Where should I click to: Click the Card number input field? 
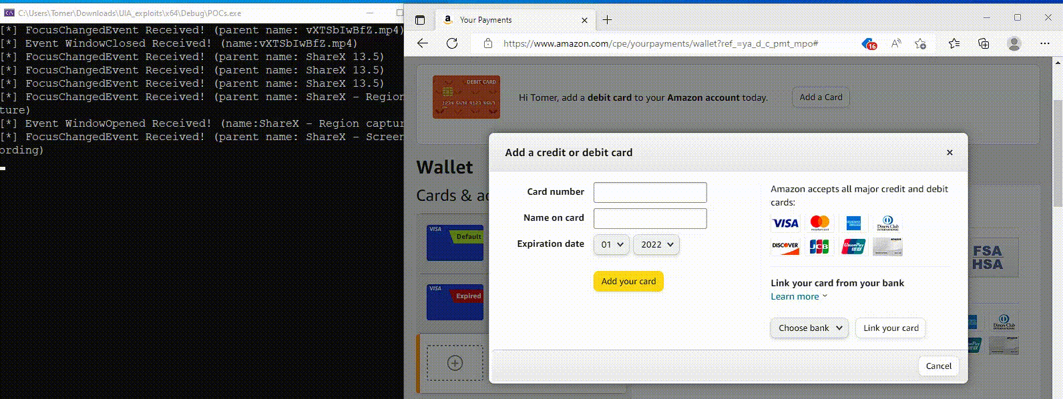point(650,192)
